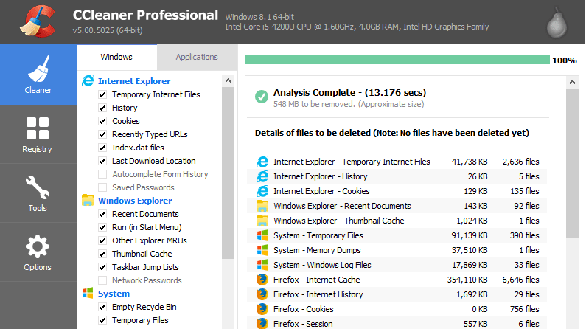Open the Registry section icon
The width and height of the screenshot is (586, 329).
tap(38, 128)
